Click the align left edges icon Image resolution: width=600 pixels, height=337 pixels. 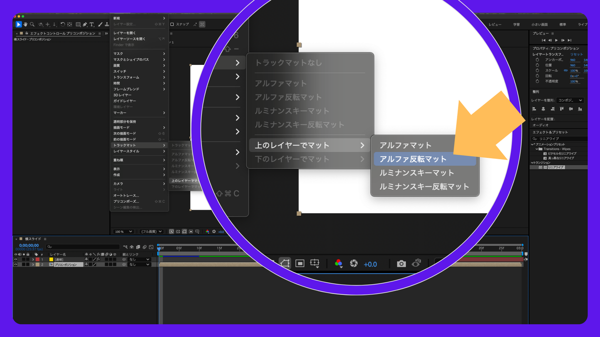534,109
